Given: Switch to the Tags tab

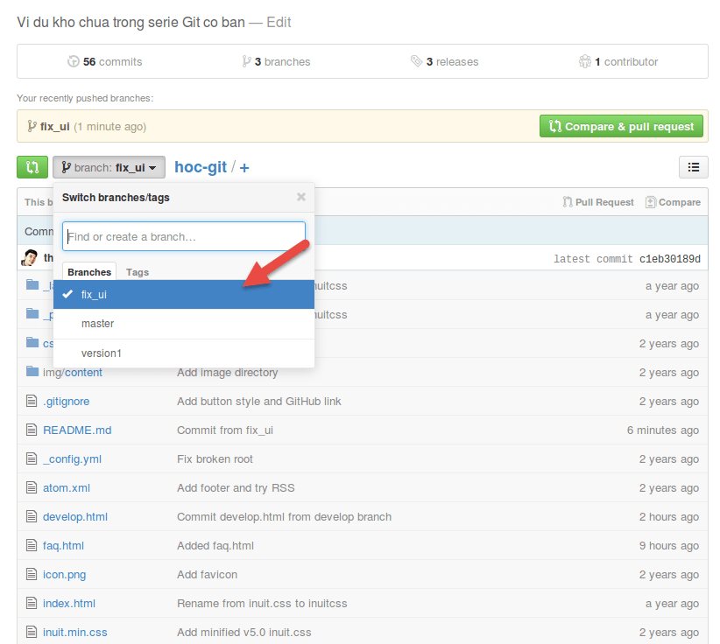Looking at the screenshot, I should 138,272.
